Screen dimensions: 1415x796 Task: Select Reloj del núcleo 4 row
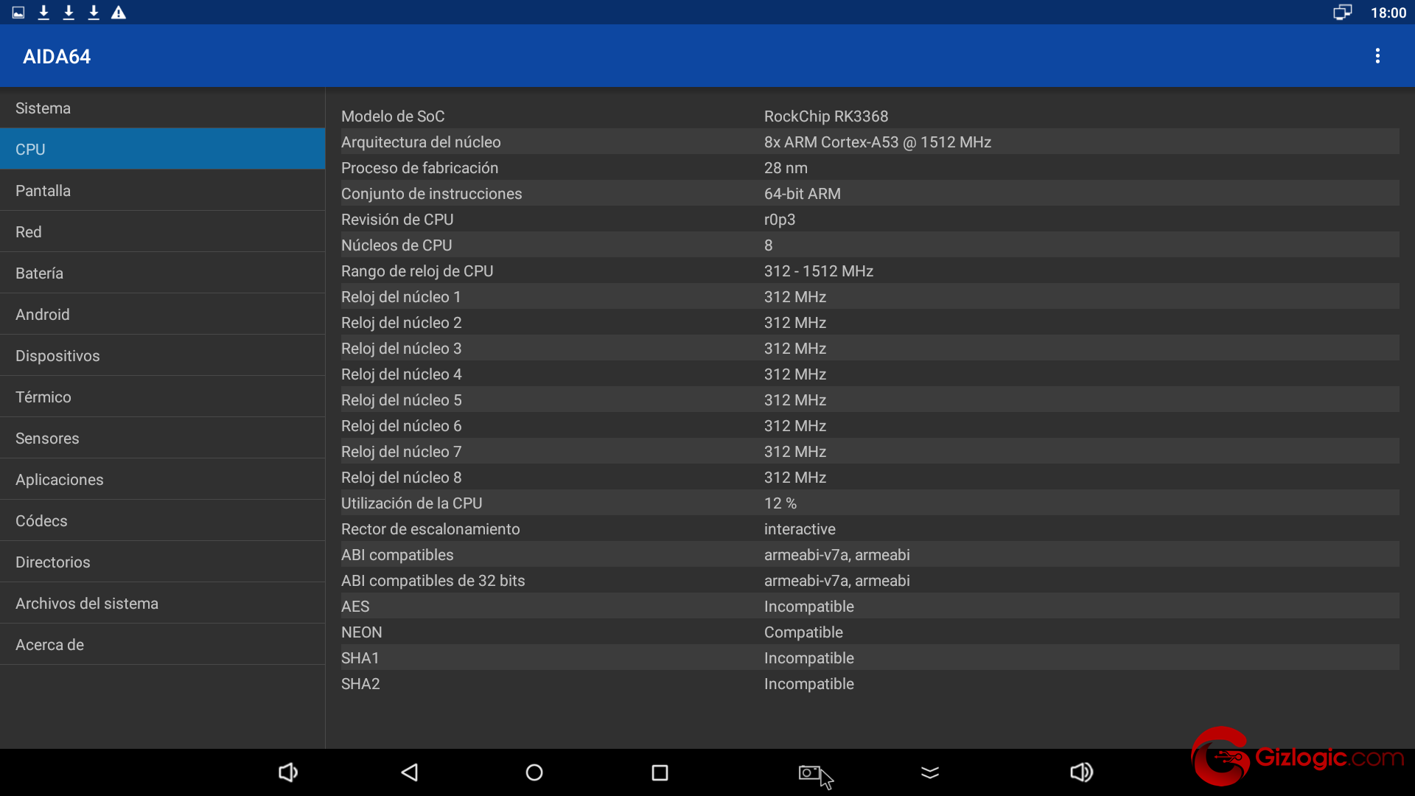point(870,374)
